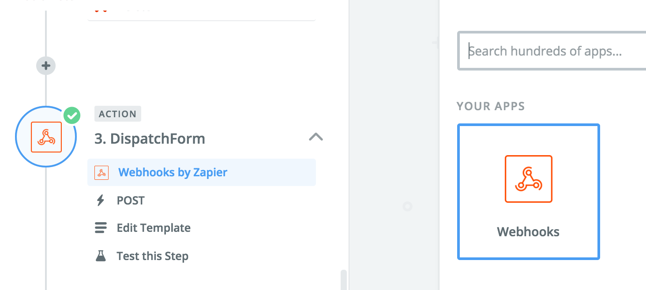Click the Webhooks label under the app tile

tap(528, 232)
